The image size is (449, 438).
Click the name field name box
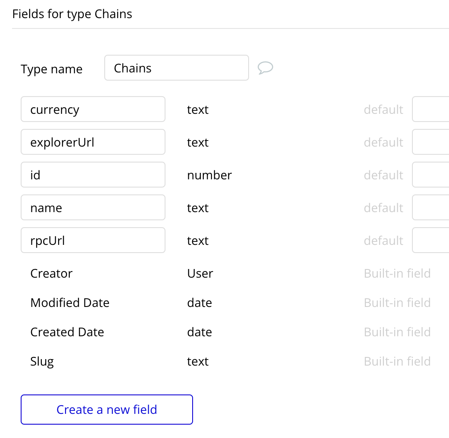click(93, 207)
